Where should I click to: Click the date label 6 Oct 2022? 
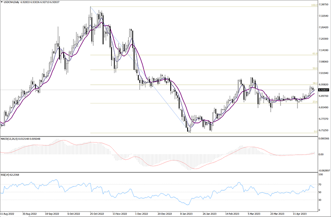[74, 214]
